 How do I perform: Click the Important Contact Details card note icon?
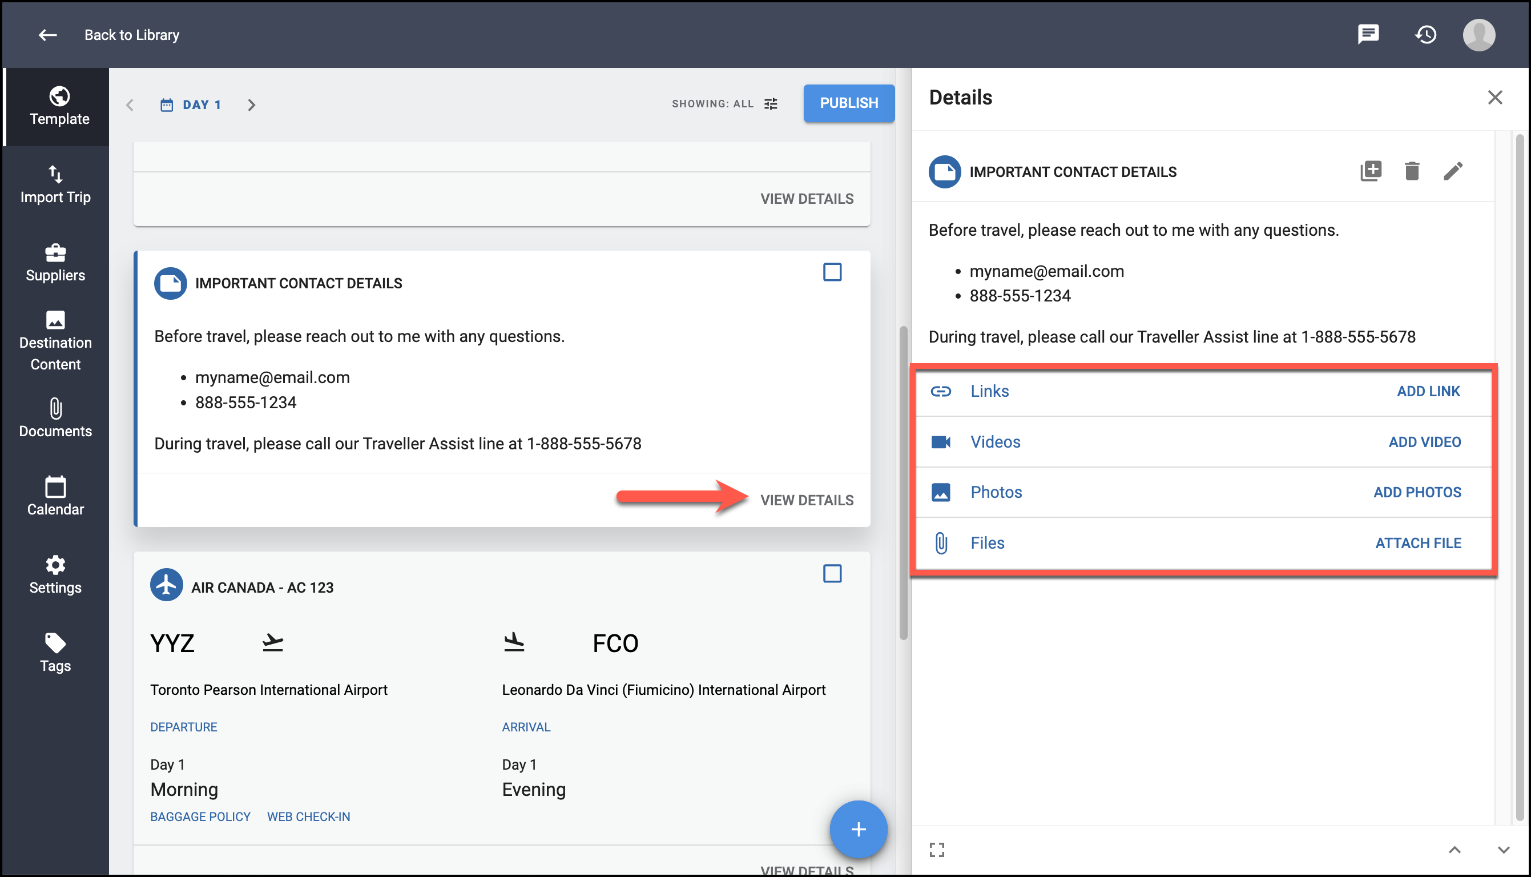point(170,283)
